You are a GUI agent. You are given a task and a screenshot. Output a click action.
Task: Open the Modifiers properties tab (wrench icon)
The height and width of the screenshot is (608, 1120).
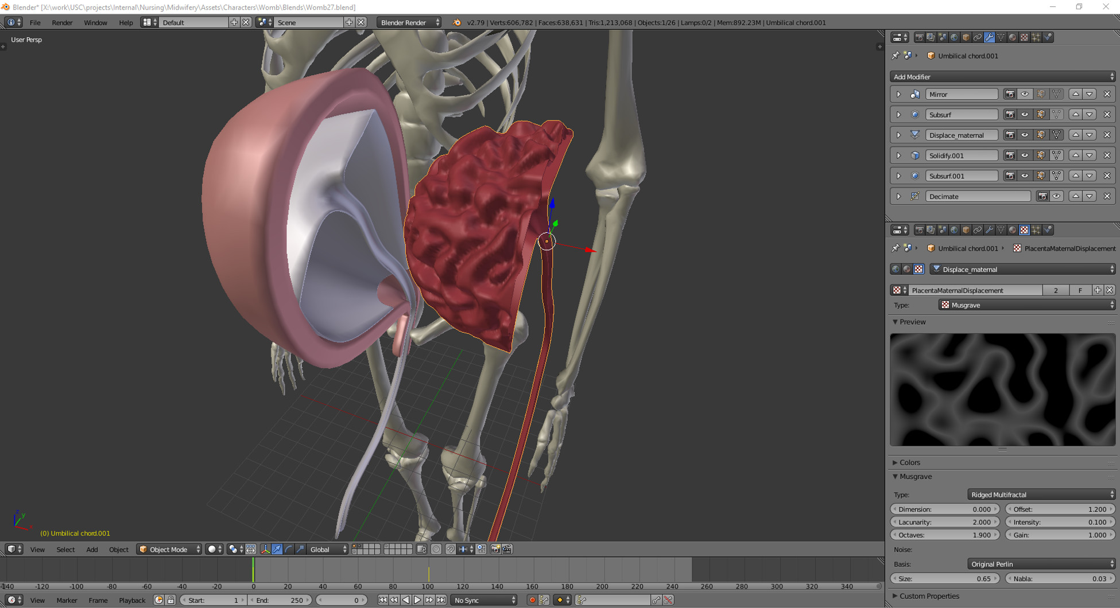989,37
